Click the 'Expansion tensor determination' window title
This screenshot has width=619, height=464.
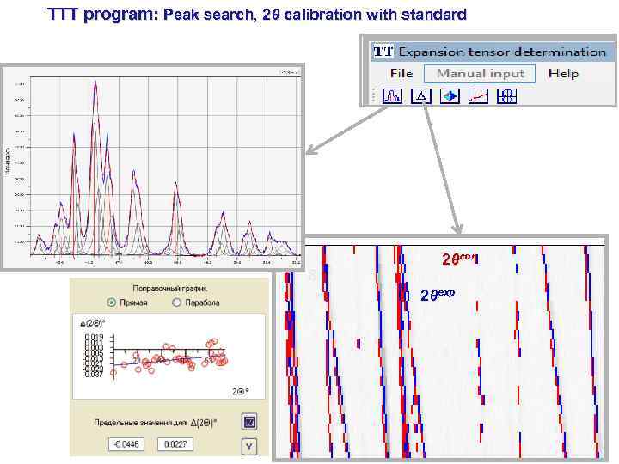coord(502,52)
